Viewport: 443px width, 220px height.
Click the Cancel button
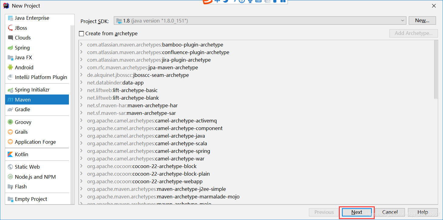pos(390,212)
